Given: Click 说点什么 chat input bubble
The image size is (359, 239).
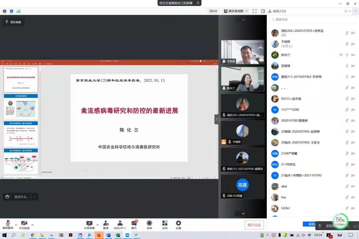Looking at the screenshot, I should 21,197.
